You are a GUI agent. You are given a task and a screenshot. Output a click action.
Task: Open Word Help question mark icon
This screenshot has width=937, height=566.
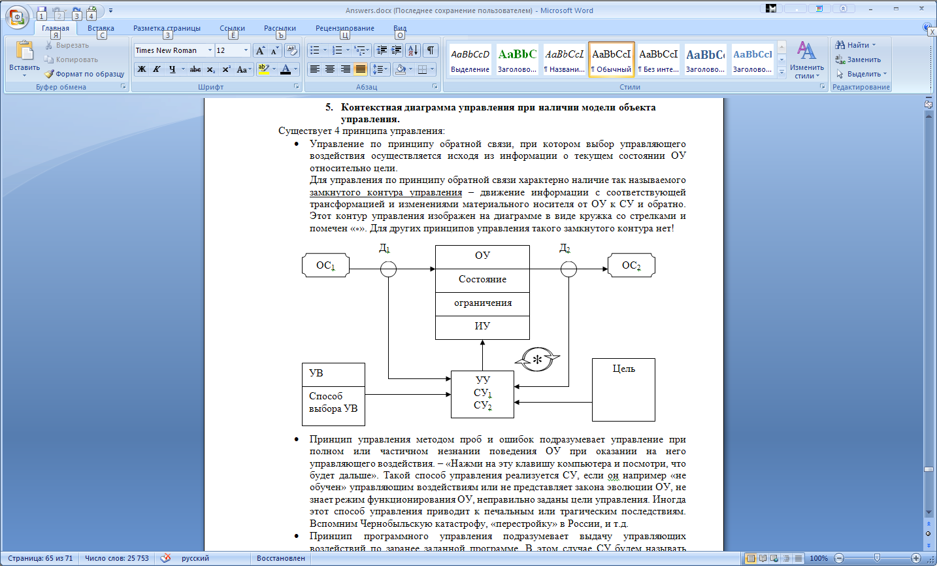(928, 27)
